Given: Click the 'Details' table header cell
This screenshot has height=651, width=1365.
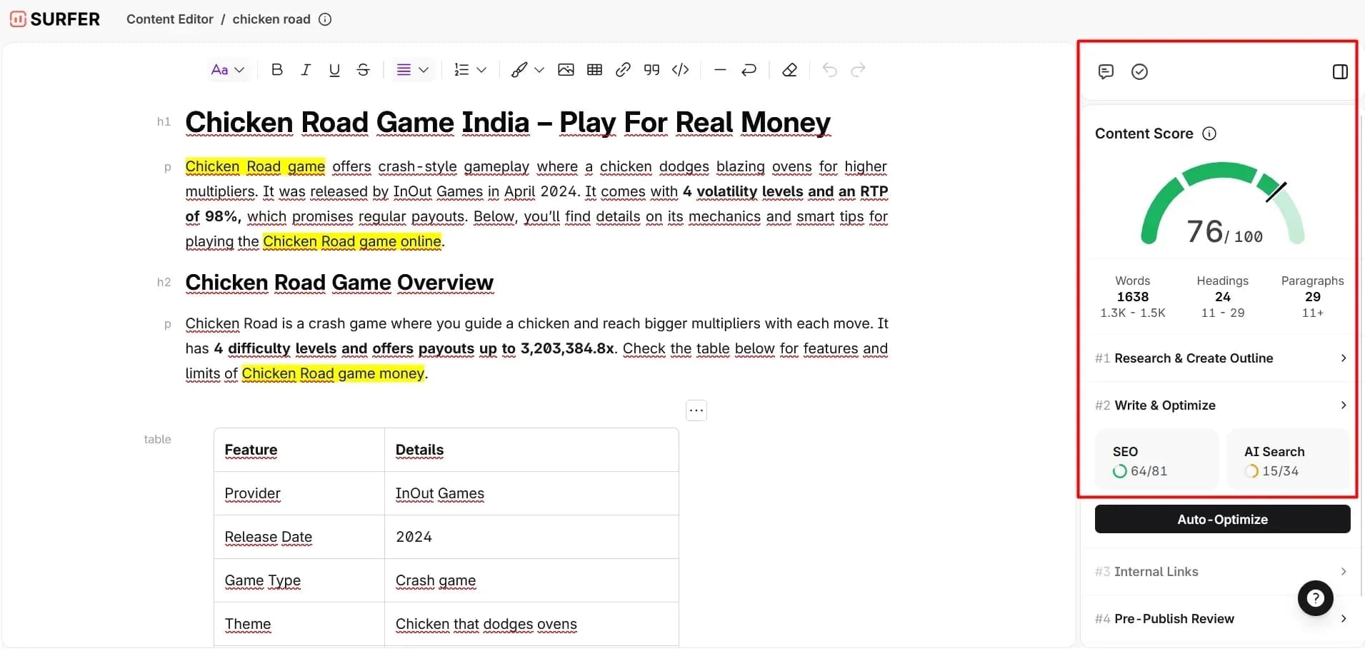Looking at the screenshot, I should [x=531, y=450].
